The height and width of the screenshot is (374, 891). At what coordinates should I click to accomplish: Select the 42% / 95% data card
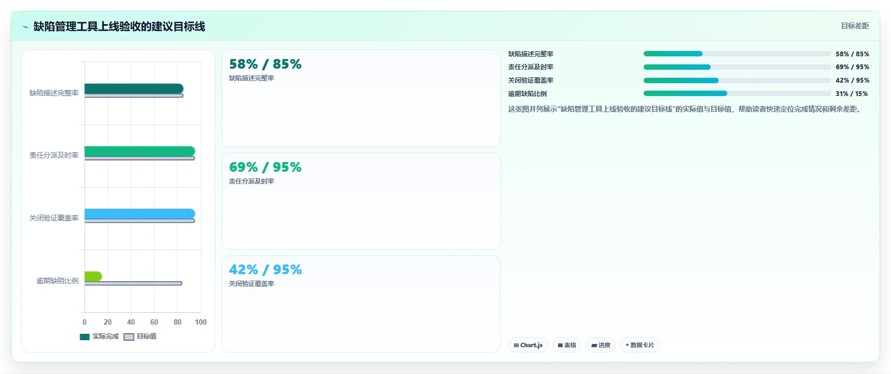[361, 304]
